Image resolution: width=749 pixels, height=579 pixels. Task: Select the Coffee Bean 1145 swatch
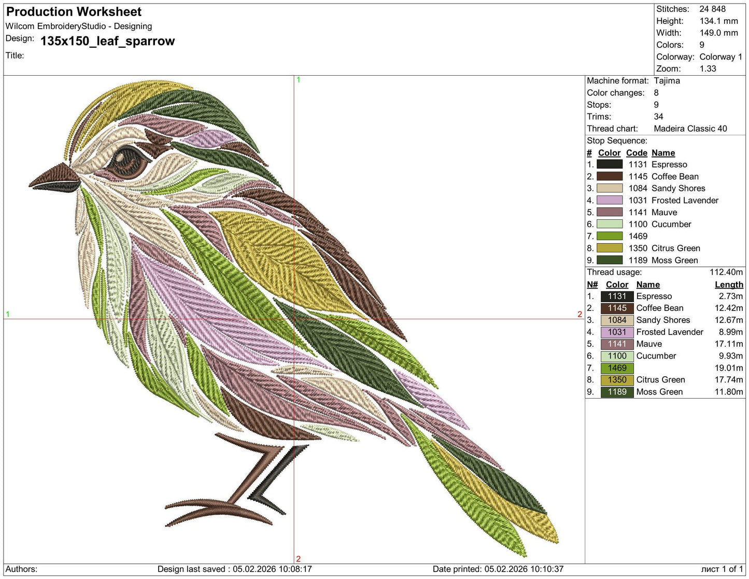tap(610, 176)
